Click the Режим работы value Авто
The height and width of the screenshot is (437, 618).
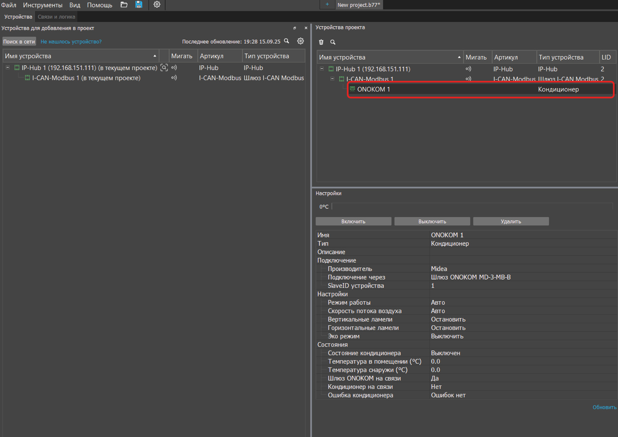(438, 303)
